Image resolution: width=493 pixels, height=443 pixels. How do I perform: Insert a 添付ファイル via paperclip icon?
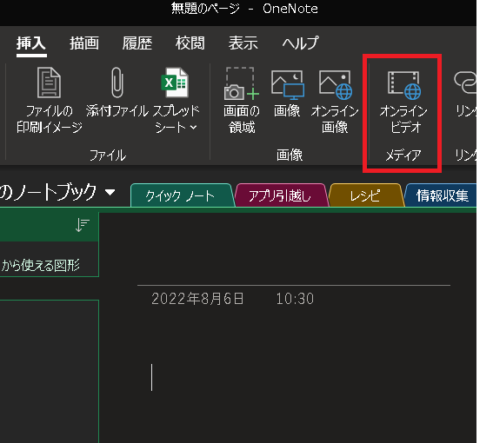tap(117, 83)
